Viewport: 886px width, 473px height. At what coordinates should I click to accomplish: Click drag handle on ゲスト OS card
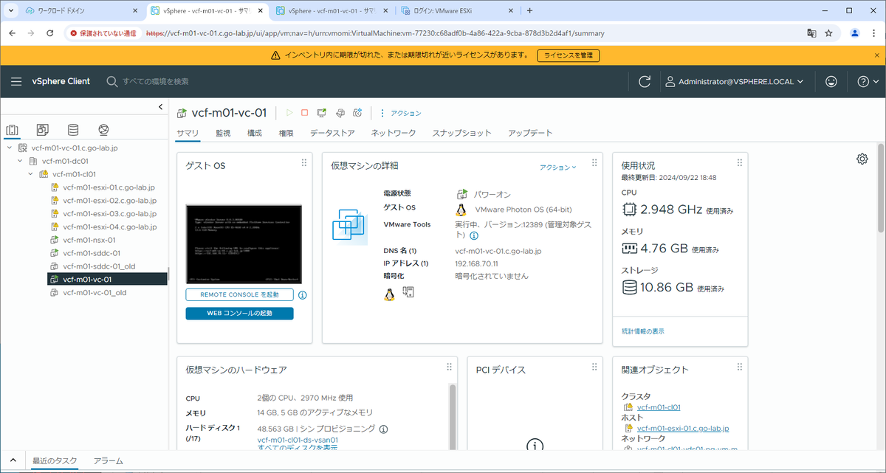[303, 163]
